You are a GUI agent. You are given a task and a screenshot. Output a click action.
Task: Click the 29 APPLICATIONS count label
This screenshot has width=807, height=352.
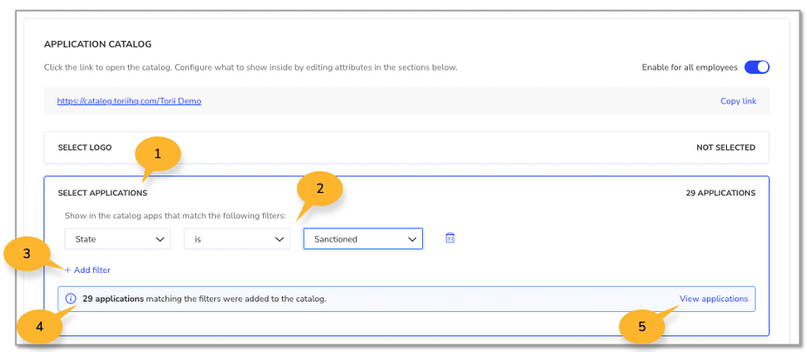(x=721, y=193)
